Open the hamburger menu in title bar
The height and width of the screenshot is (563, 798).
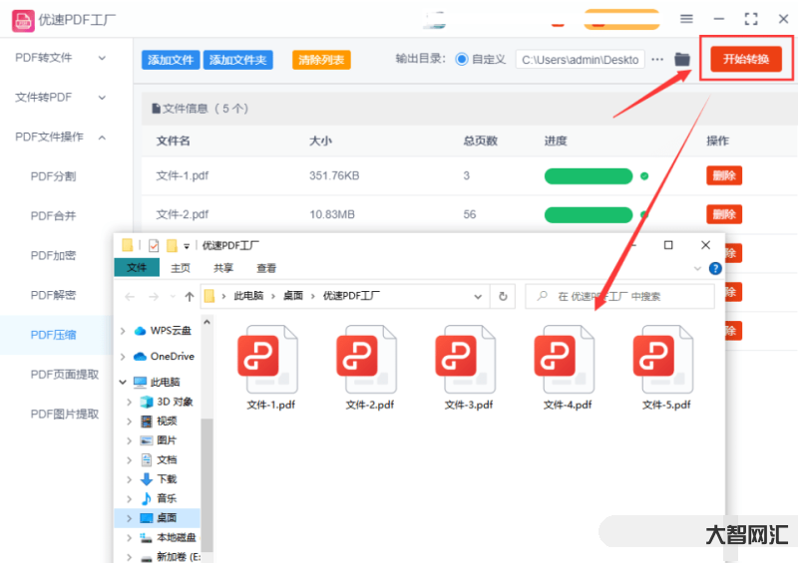pos(686,19)
